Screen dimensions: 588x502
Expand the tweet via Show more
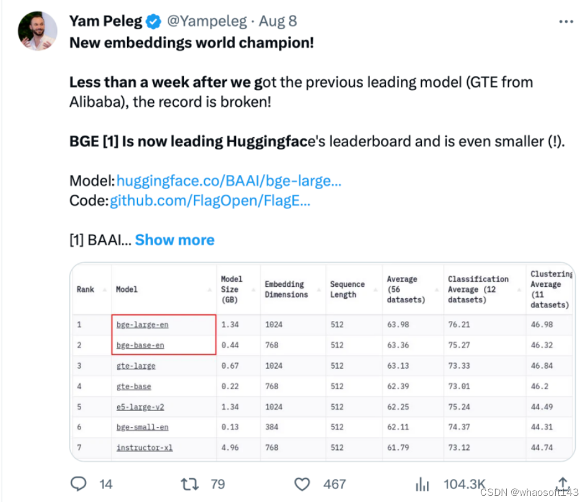(x=174, y=239)
